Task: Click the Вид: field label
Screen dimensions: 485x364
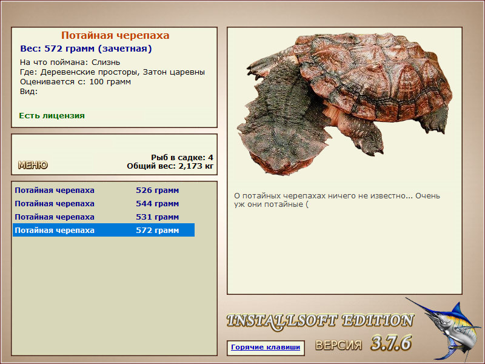Action: pos(28,92)
